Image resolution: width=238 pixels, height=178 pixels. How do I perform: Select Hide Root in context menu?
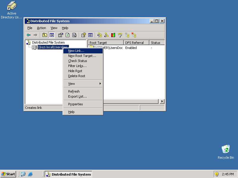tap(83, 71)
